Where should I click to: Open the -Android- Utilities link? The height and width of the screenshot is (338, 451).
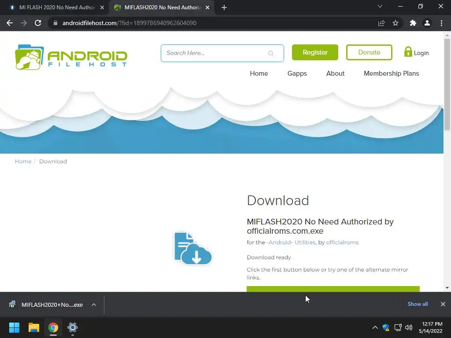291,242
